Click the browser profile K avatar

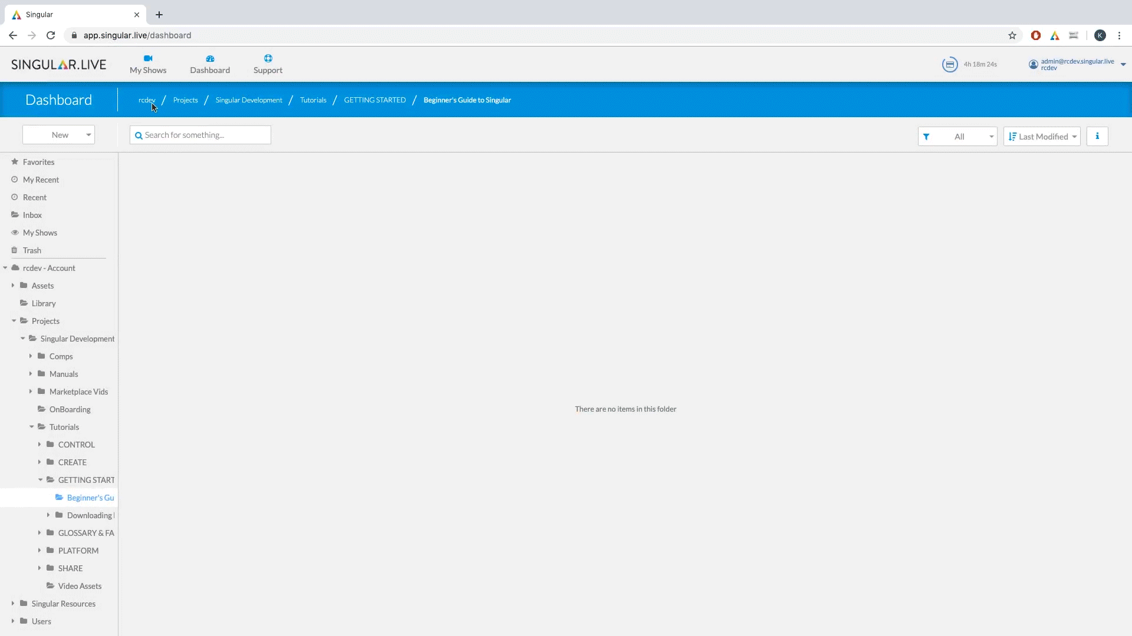1100,35
